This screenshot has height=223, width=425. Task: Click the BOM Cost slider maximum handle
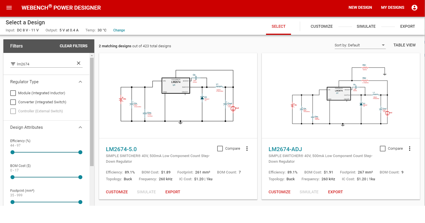pos(80,177)
